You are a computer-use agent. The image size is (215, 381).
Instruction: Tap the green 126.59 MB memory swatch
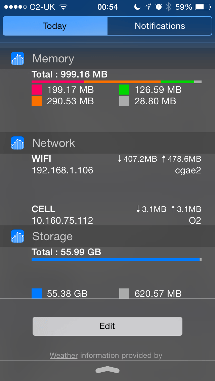click(124, 90)
